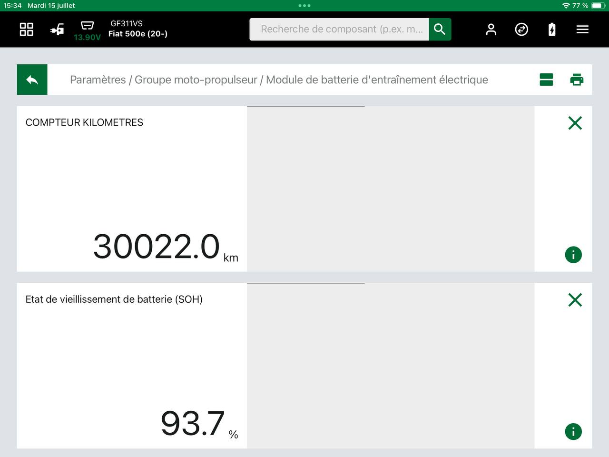Click the GF311VS plate text
Viewport: 609px width, 457px height.
coord(127,23)
